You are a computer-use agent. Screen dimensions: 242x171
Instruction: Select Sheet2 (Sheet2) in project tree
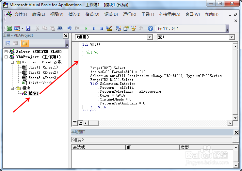(x=43, y=72)
